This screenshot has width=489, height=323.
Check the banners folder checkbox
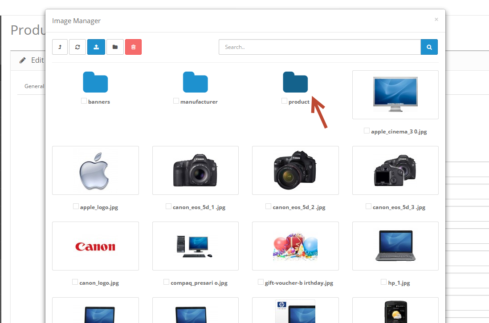(84, 101)
